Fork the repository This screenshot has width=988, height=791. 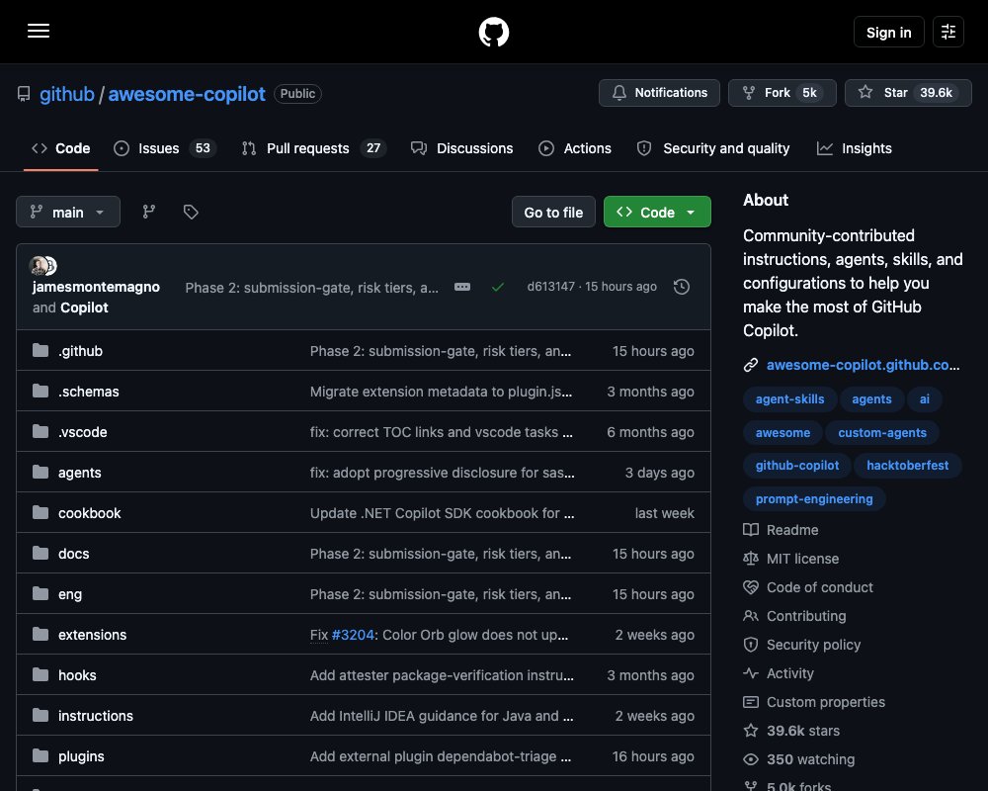point(782,93)
